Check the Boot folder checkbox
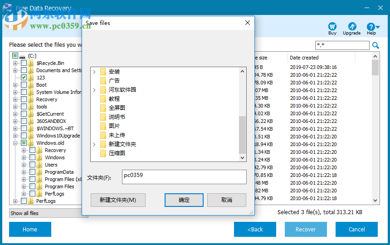This screenshot has width=390, height=245. click(24, 84)
